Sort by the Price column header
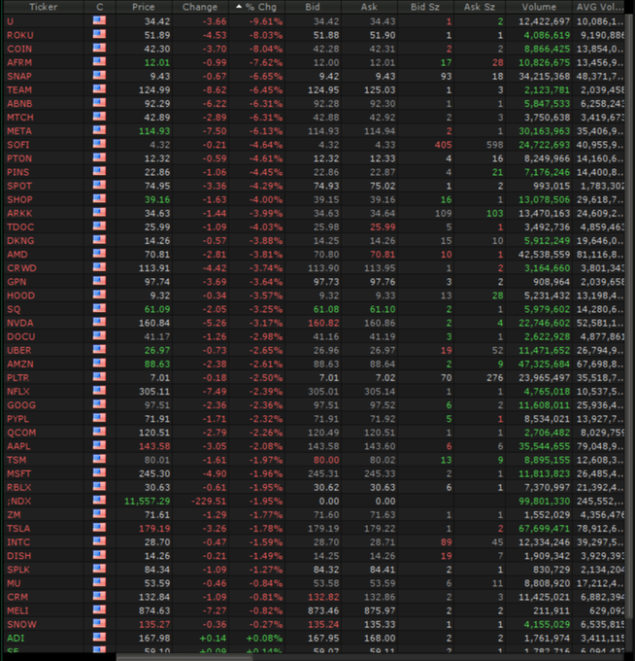The height and width of the screenshot is (661, 635). tap(144, 7)
